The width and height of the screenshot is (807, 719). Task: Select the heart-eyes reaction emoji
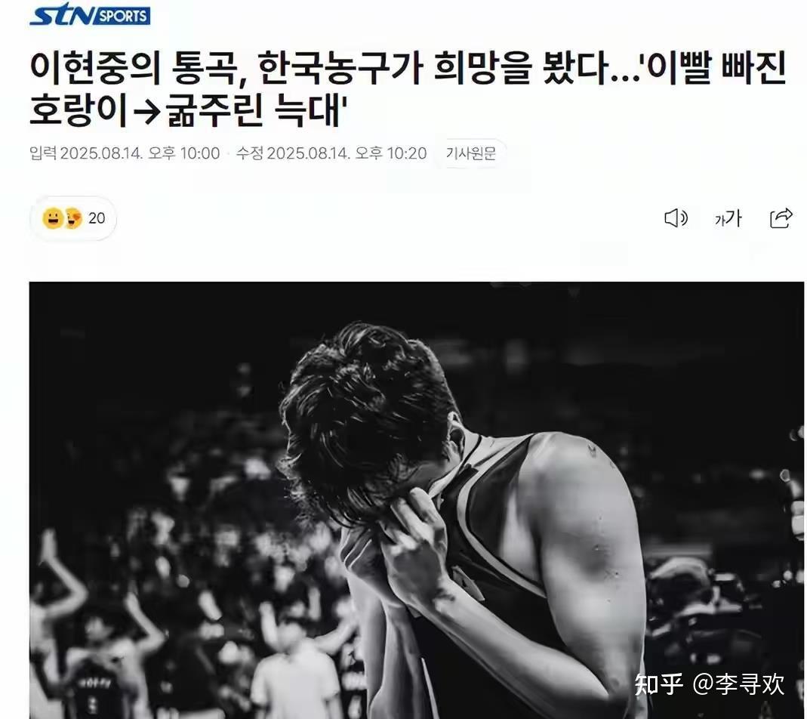[73, 218]
